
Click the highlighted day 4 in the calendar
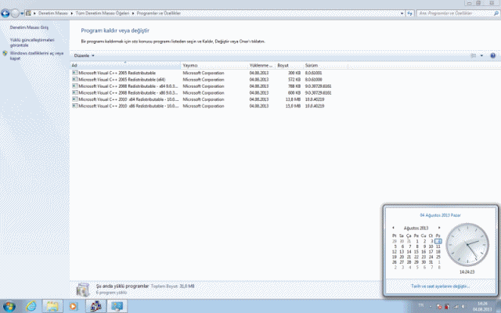coord(438,242)
